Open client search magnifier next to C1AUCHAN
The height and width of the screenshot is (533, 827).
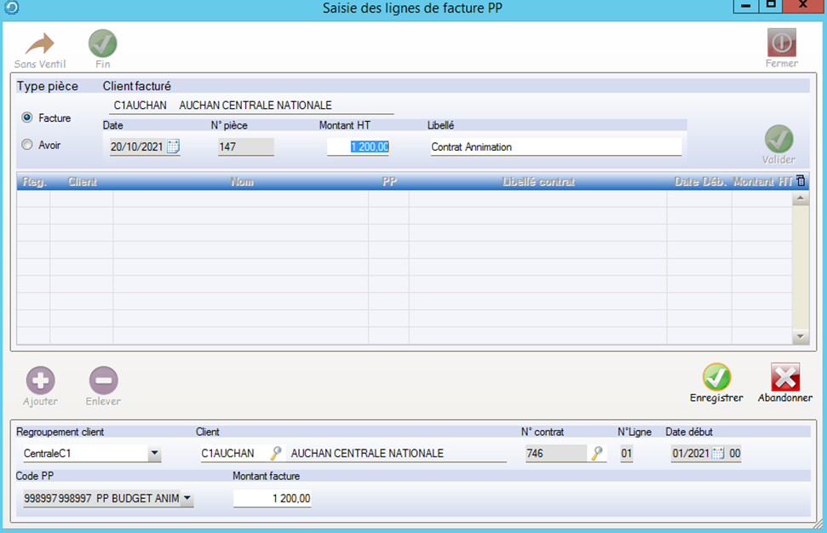[276, 453]
